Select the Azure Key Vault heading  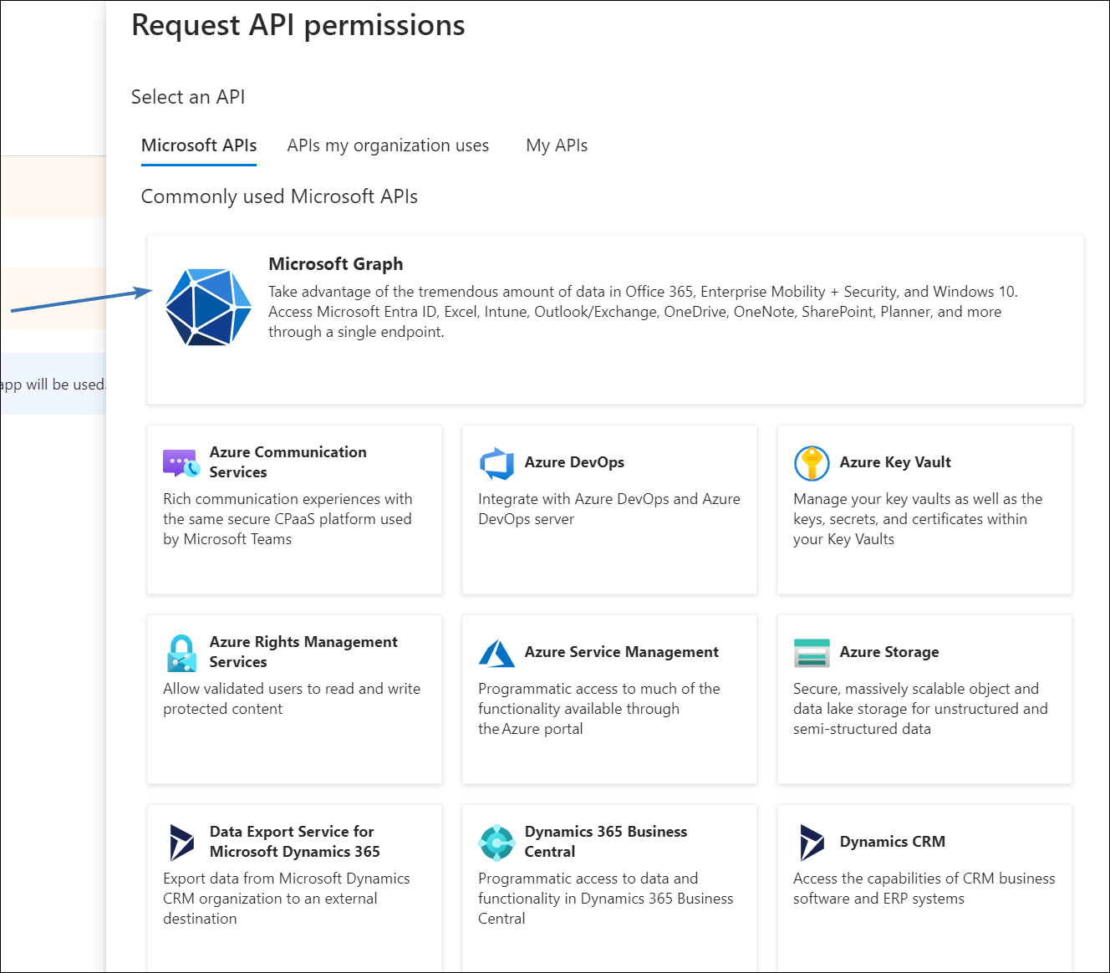[x=894, y=462]
